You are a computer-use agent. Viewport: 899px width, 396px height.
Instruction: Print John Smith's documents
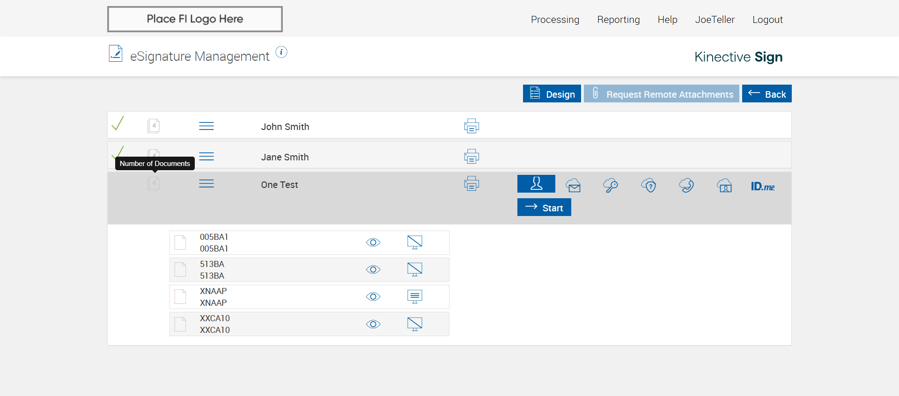472,126
